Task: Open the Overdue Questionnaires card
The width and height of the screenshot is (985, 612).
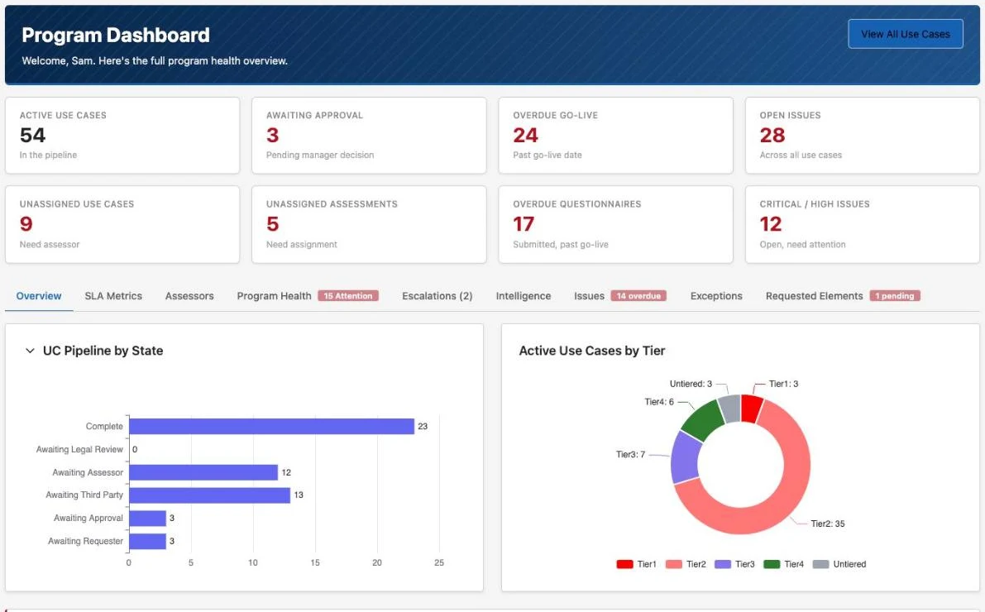Action: tap(615, 224)
